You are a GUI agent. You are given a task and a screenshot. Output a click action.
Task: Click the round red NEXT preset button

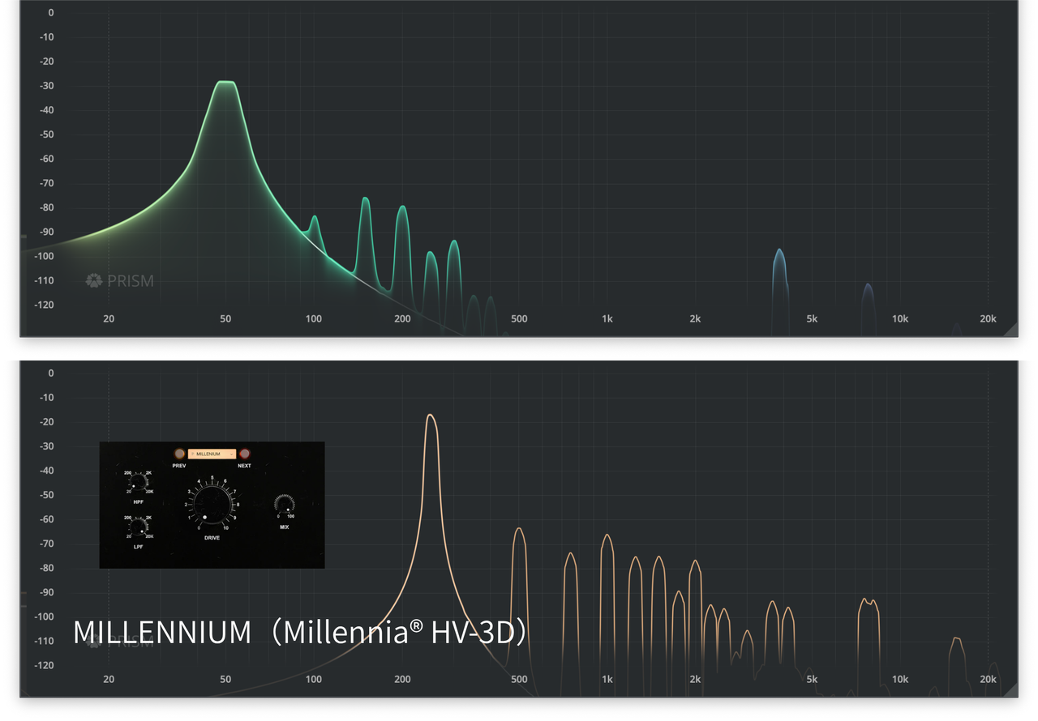tap(244, 454)
